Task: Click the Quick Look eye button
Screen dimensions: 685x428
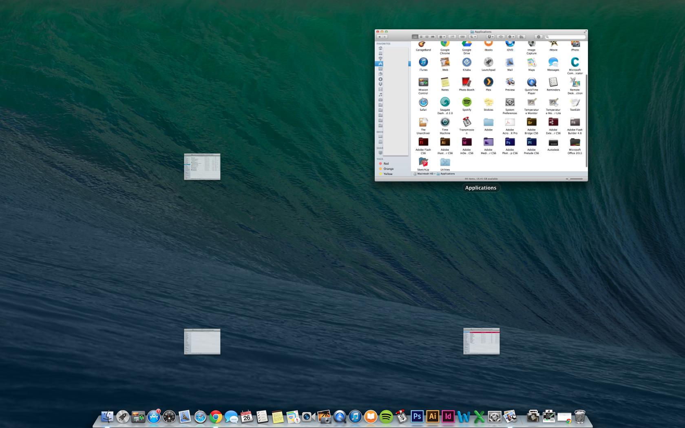Action: (501, 37)
